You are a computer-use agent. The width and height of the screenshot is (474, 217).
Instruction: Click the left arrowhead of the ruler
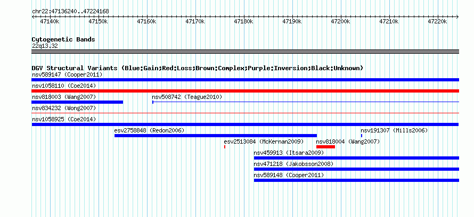pyautogui.click(x=33, y=17)
